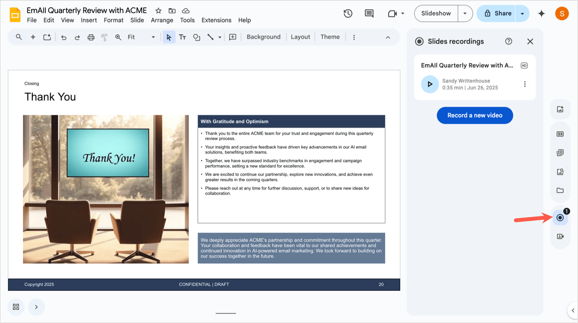Start the Slideshow

point(436,13)
